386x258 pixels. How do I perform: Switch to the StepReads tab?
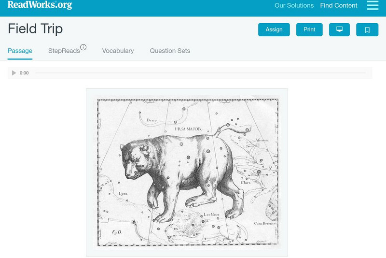[x=64, y=51]
